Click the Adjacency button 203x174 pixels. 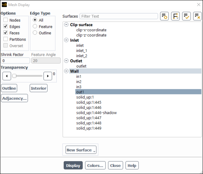tap(14, 98)
